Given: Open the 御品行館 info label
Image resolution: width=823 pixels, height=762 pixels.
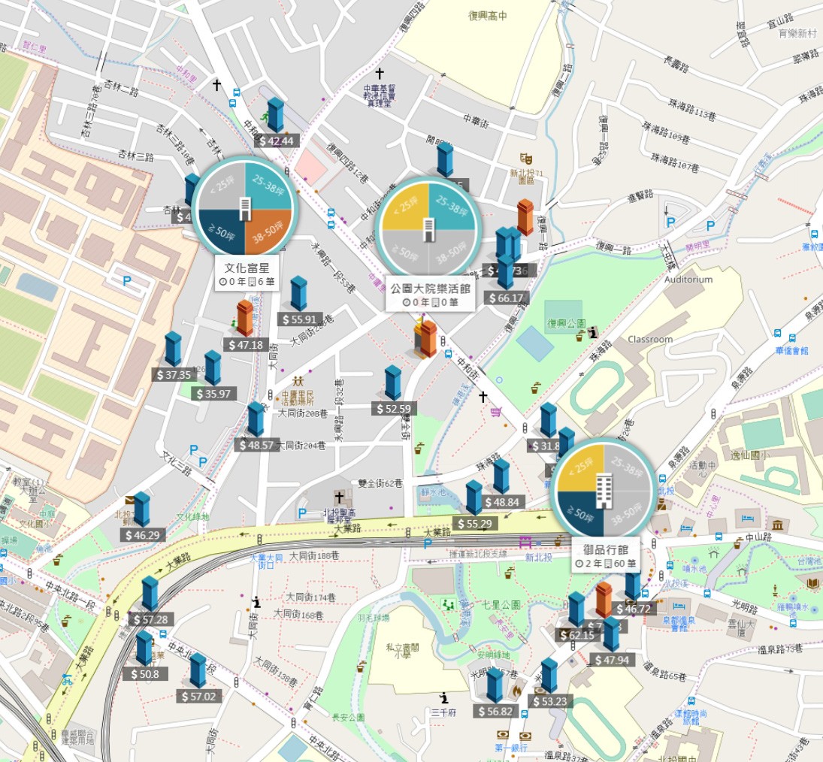Looking at the screenshot, I should click(606, 556).
